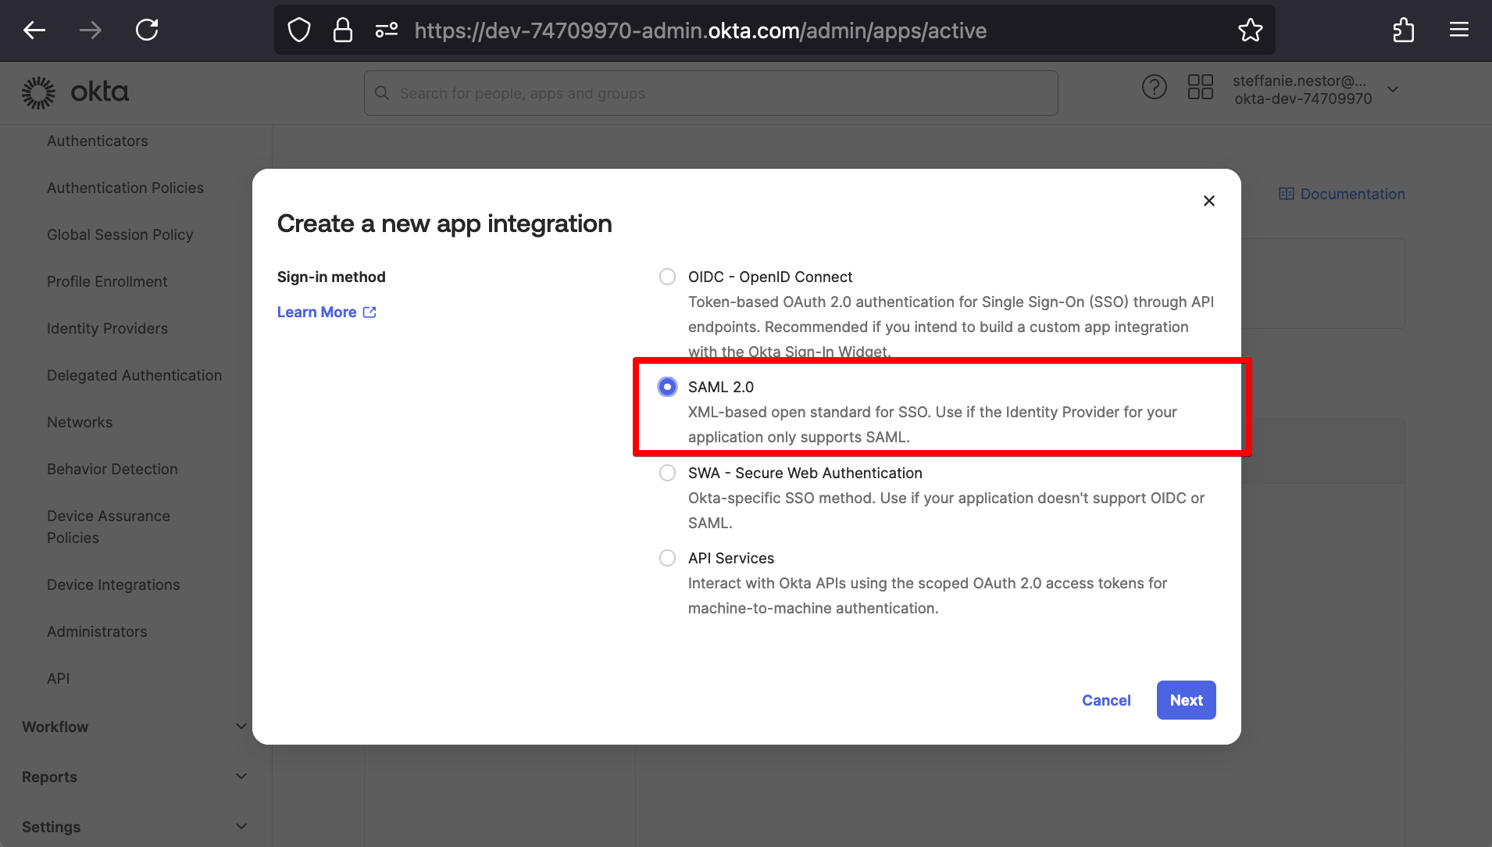Go back with the browser back arrow
The height and width of the screenshot is (847, 1492).
click(x=34, y=30)
